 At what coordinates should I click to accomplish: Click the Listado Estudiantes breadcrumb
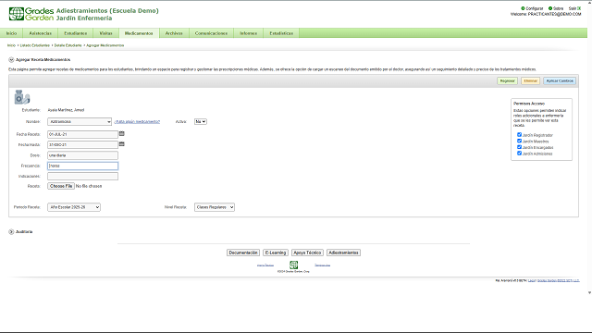click(35, 45)
